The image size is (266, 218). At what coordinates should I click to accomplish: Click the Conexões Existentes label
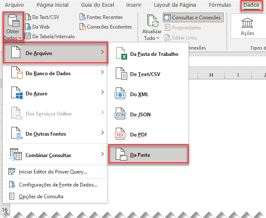click(109, 27)
